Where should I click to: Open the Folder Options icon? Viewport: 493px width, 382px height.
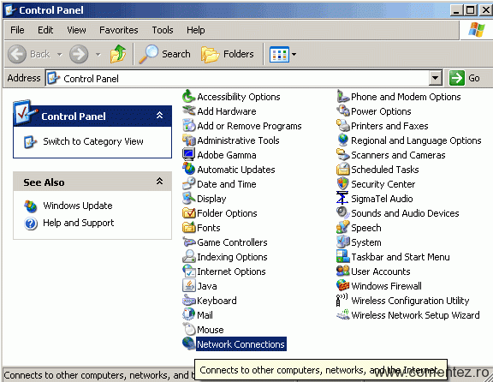click(188, 212)
